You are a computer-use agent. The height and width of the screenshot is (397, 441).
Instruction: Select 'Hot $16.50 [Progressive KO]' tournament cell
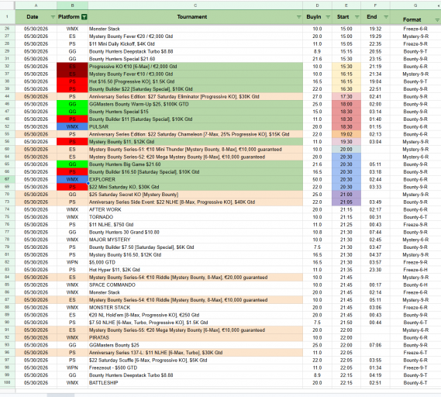[x=195, y=81]
